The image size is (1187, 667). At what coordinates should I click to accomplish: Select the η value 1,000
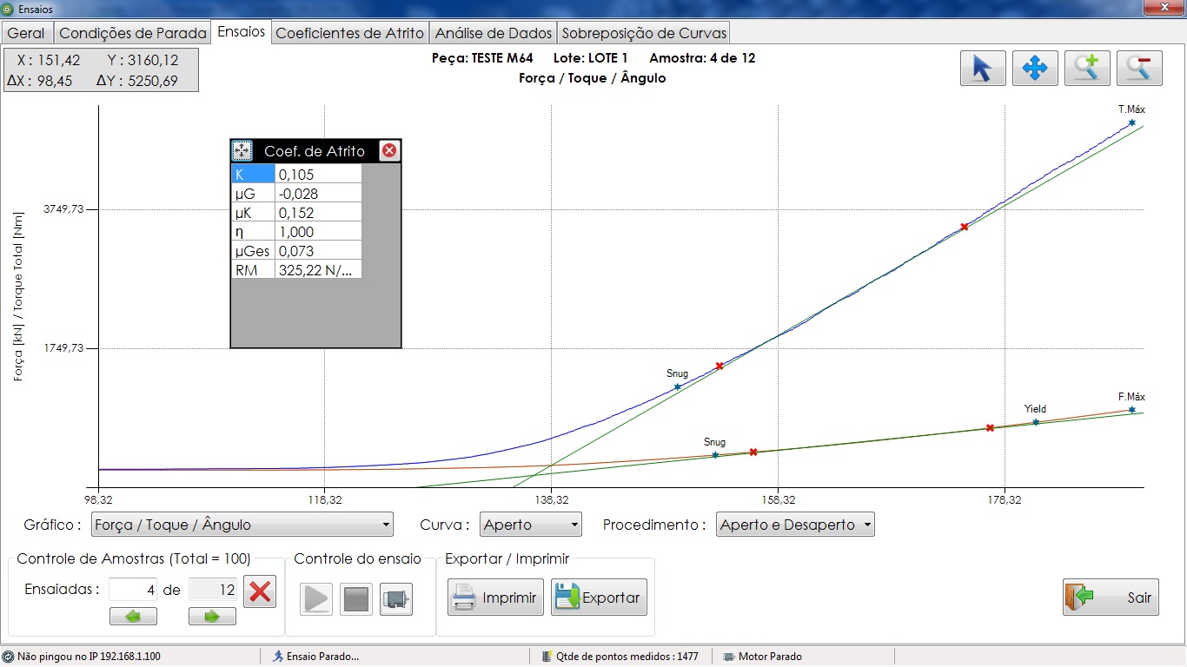point(318,232)
